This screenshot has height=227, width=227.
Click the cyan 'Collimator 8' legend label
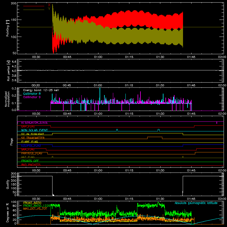[x=32, y=94]
